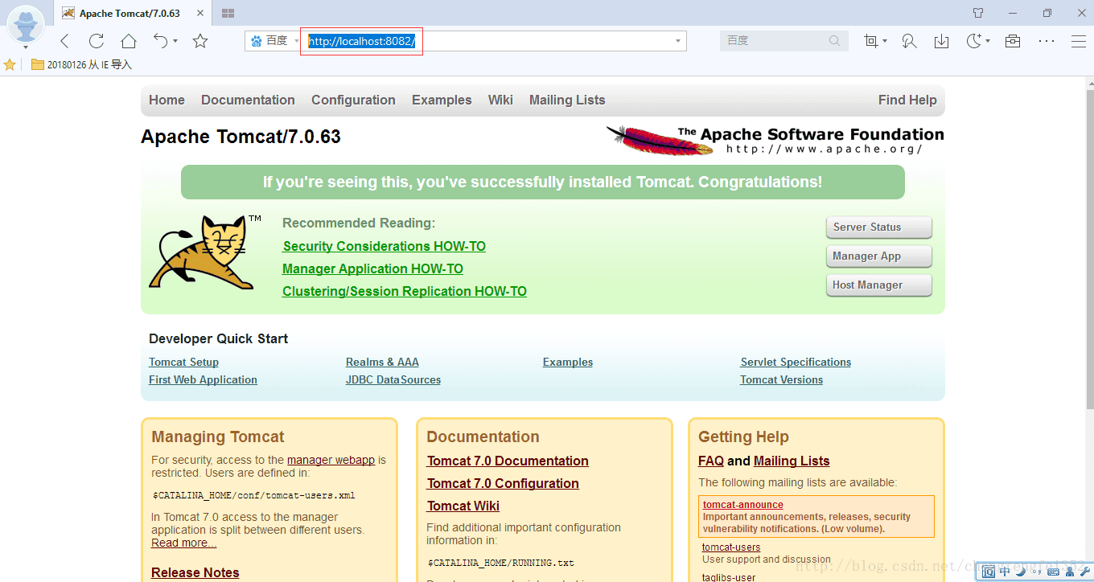
Task: Click the IME logo icon in language bar
Action: (x=989, y=572)
